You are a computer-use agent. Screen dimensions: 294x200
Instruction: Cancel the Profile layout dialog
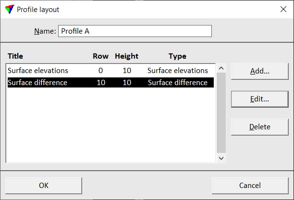250,186
